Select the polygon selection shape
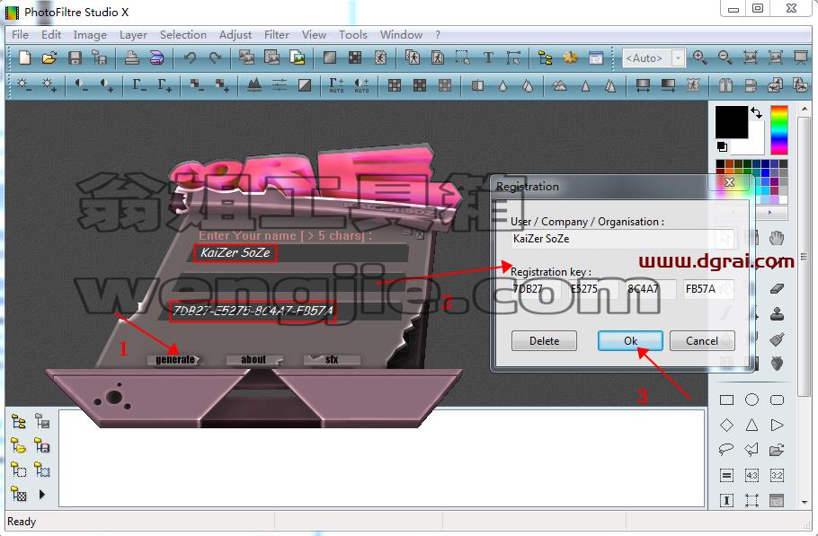This screenshot has height=536, width=818. tap(751, 450)
